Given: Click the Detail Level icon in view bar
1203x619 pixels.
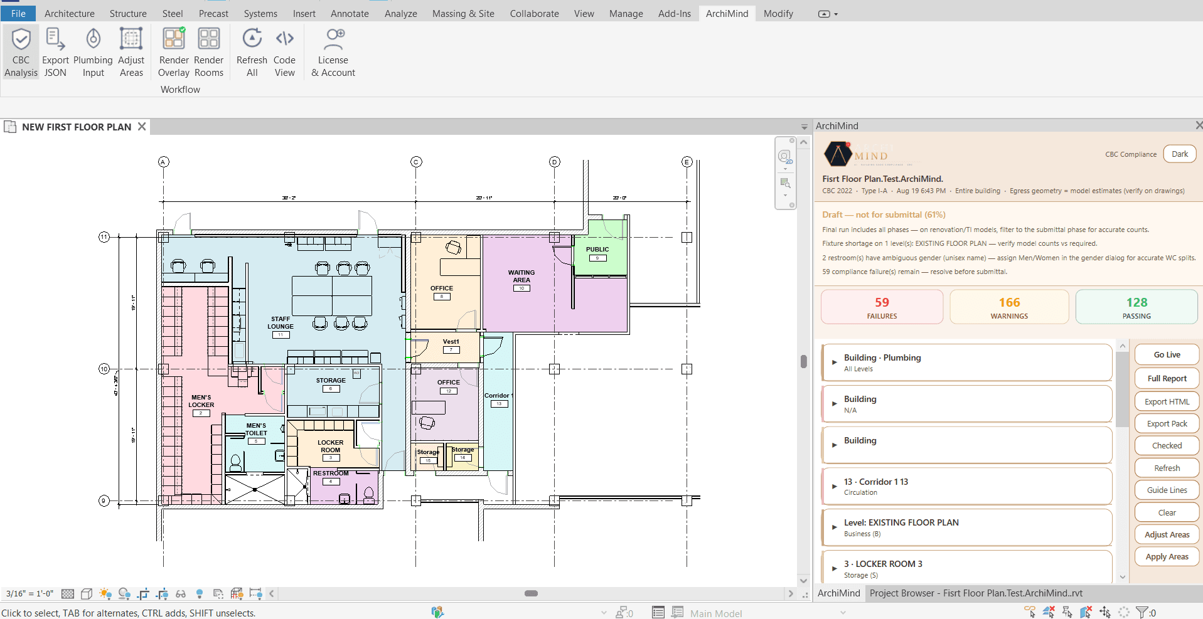Looking at the screenshot, I should tap(68, 593).
